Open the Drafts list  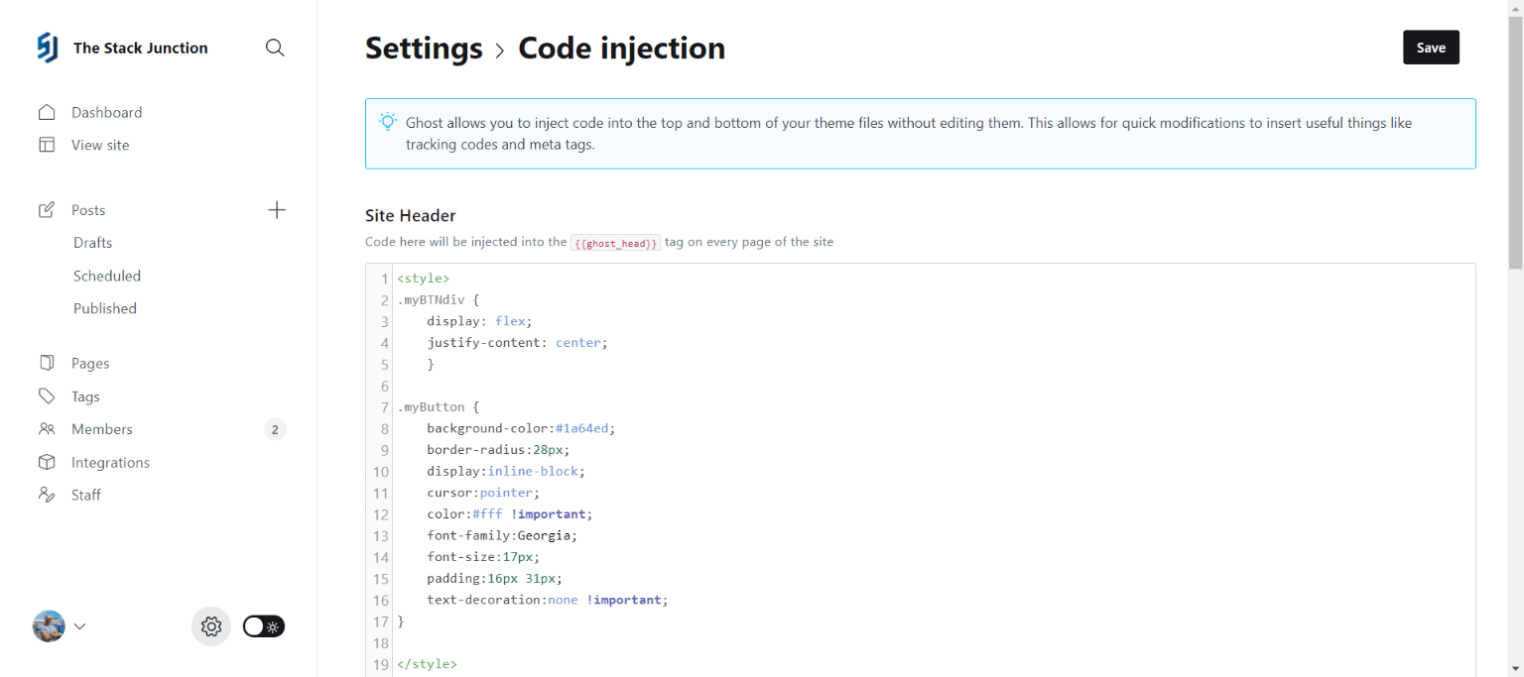92,242
